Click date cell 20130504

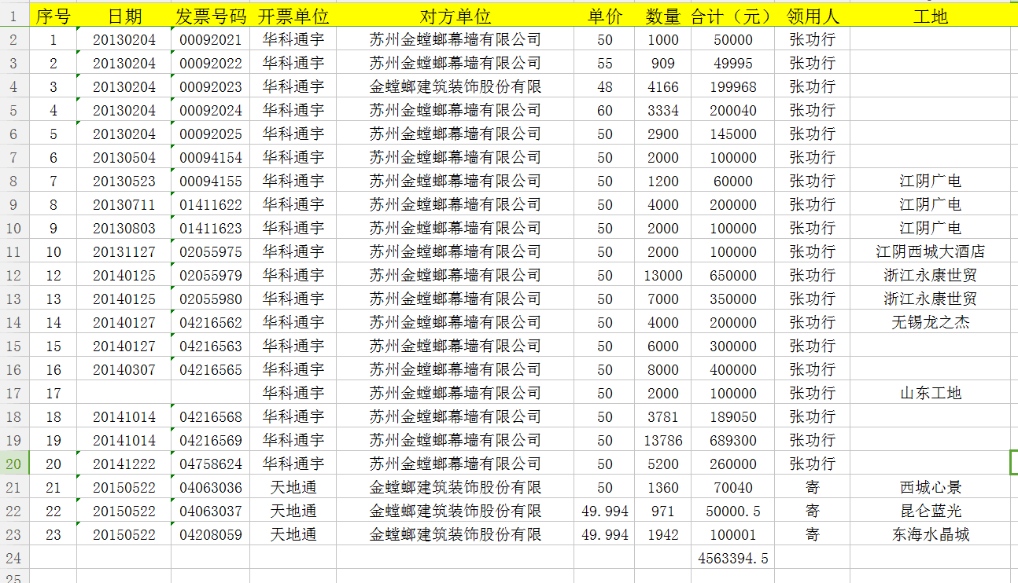(x=124, y=157)
